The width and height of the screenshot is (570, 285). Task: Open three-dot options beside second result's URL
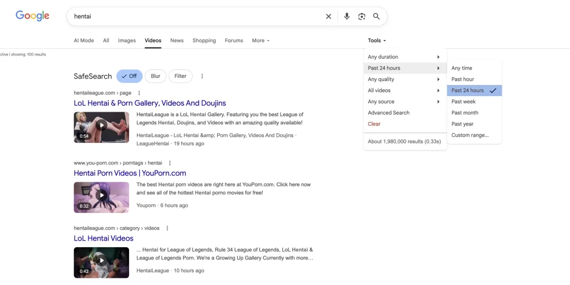tap(170, 163)
